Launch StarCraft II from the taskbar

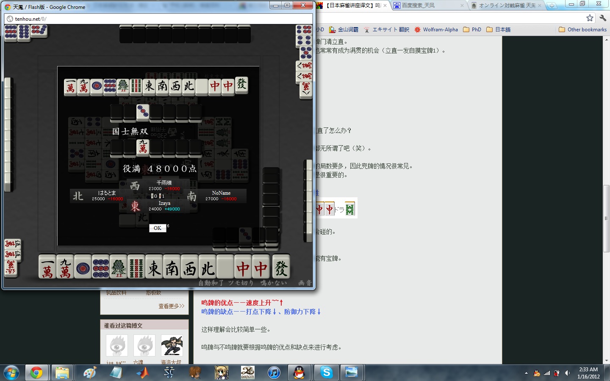click(169, 373)
